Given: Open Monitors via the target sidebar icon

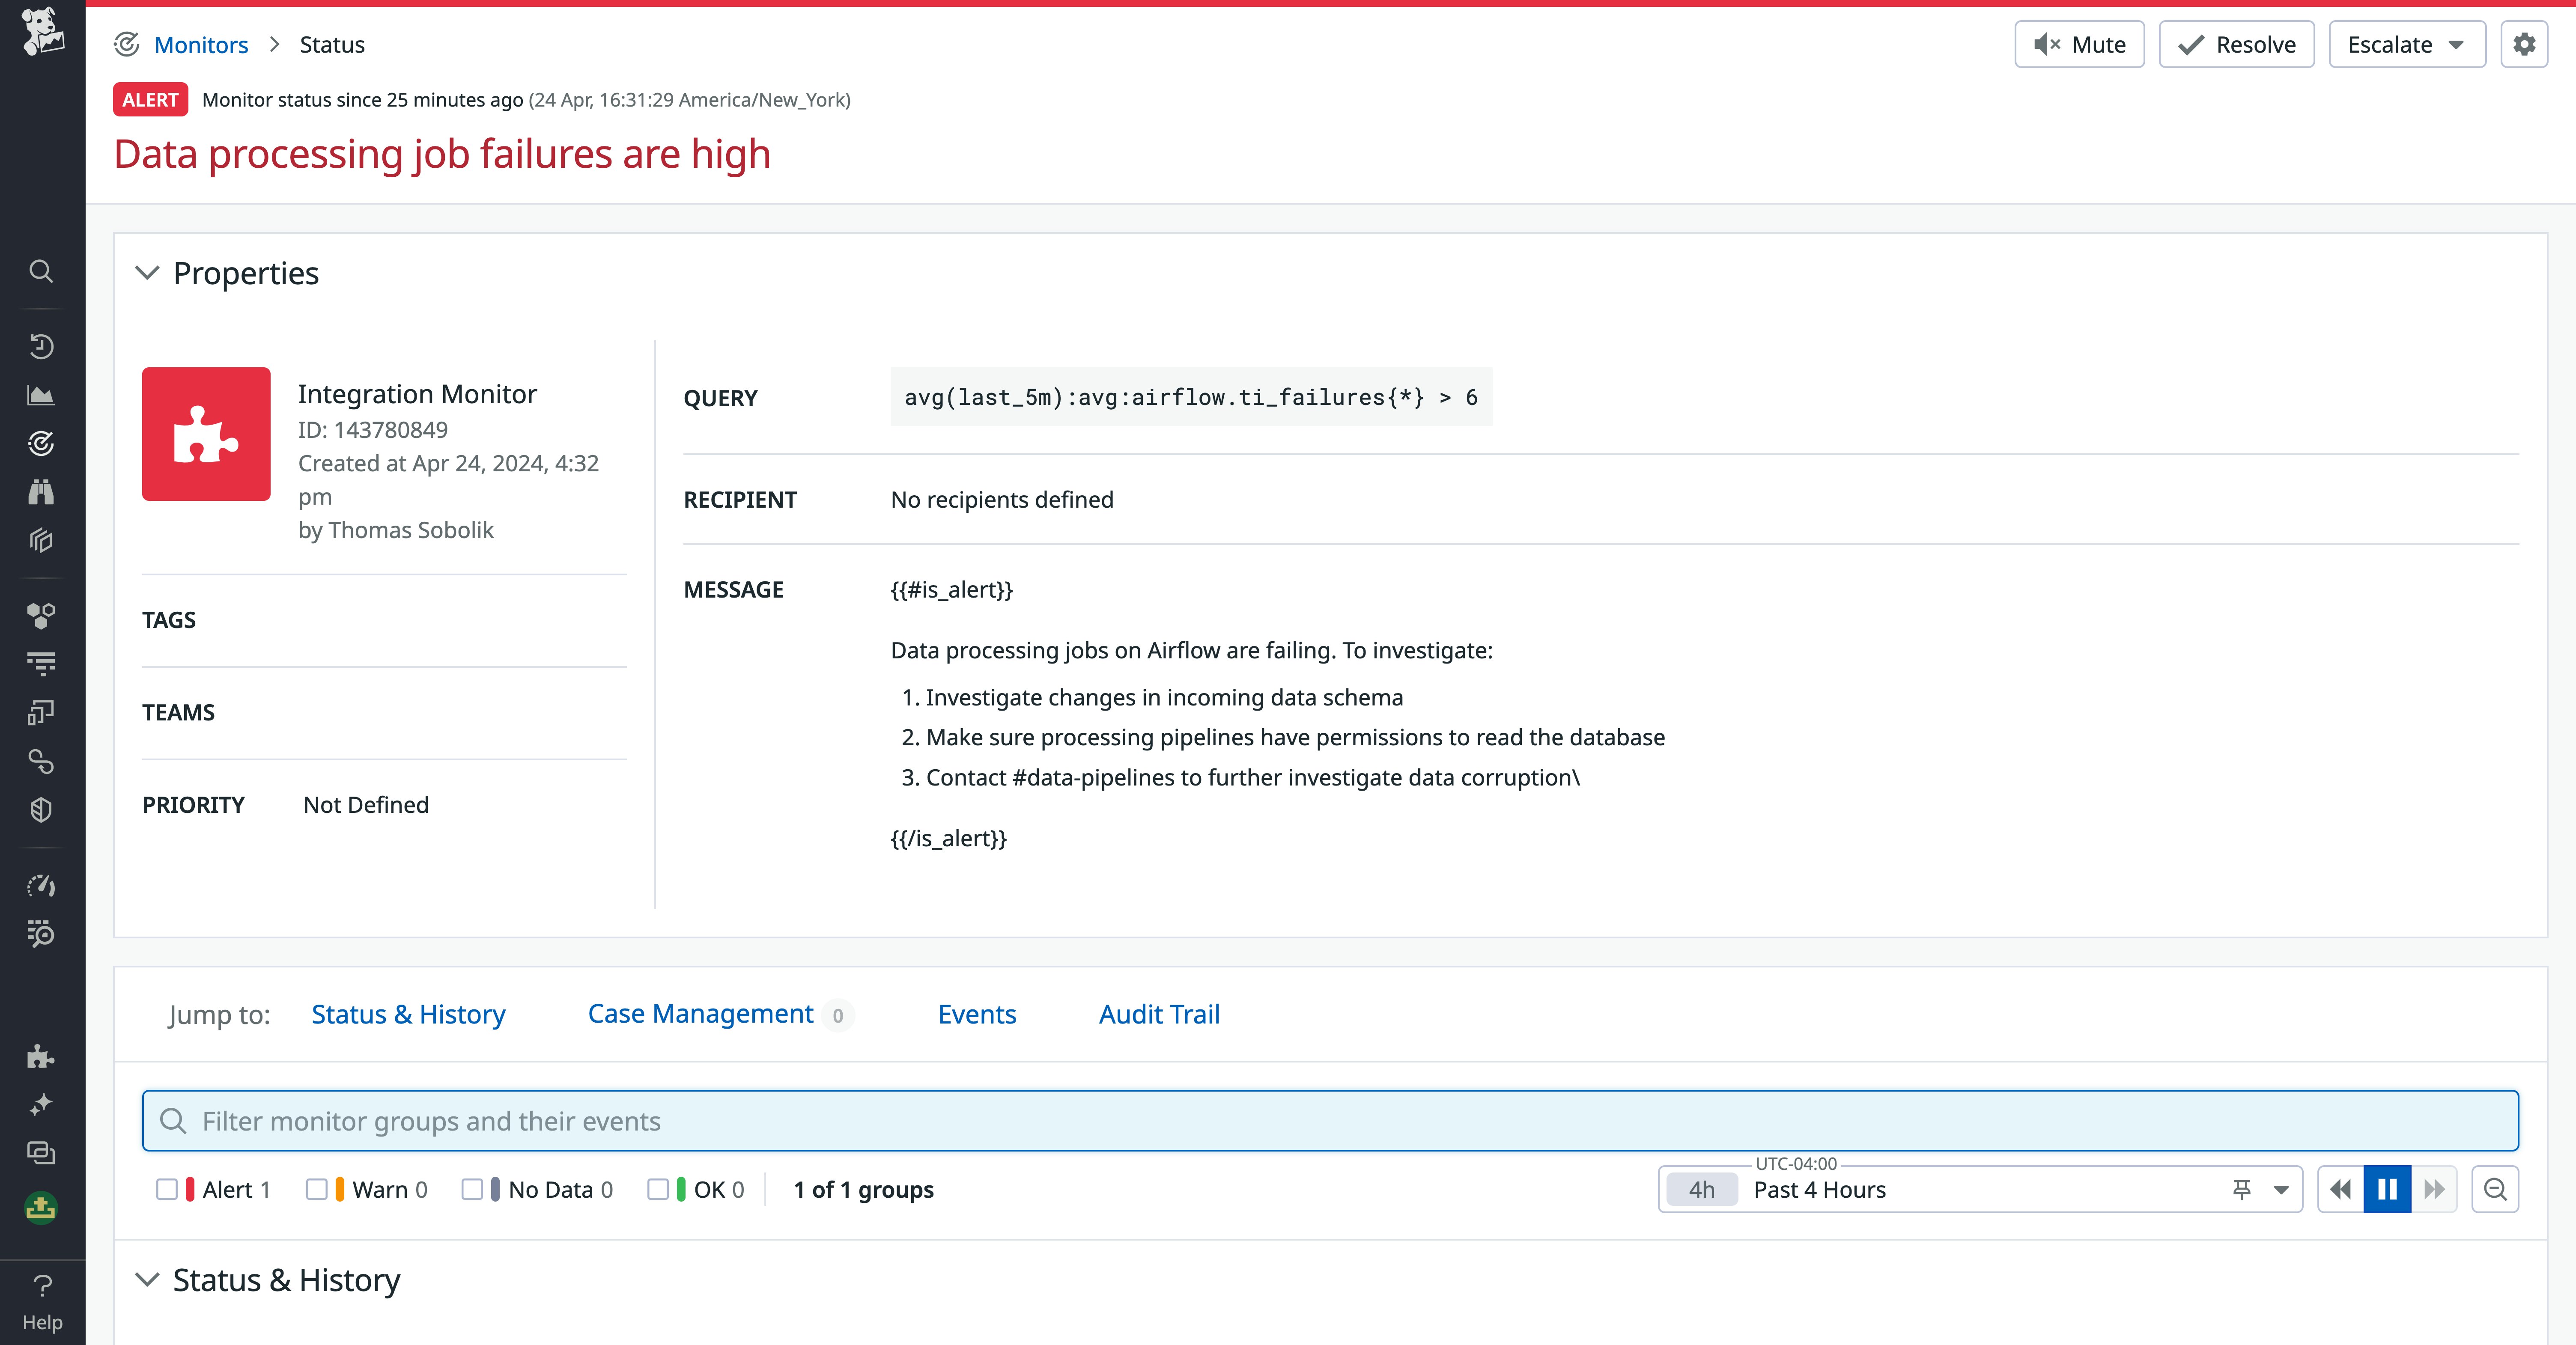Looking at the screenshot, I should [x=41, y=443].
